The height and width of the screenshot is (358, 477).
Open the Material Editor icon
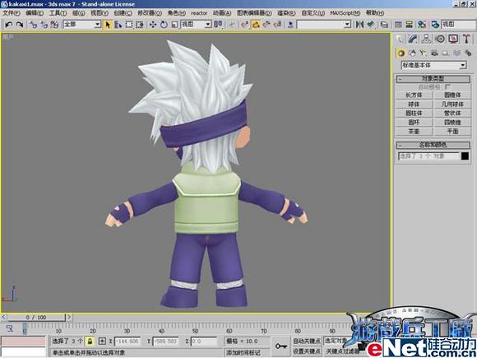tap(422, 25)
